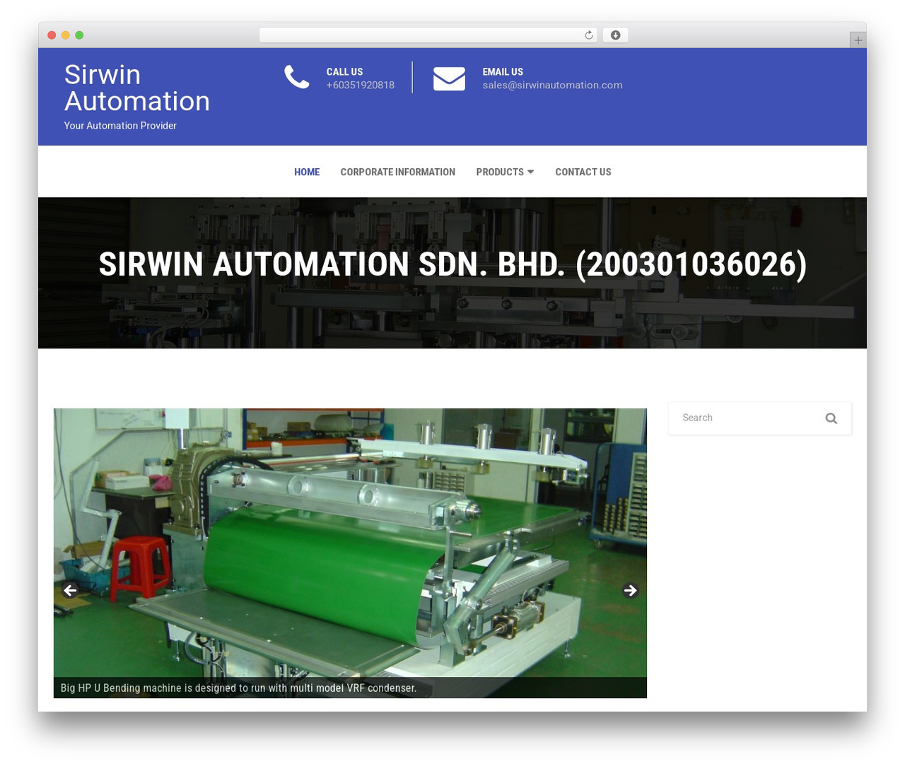
Task: Open a new browser tab with the plus
Action: click(858, 40)
